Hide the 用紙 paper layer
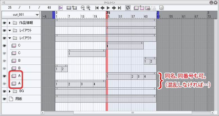 pos(4,99)
